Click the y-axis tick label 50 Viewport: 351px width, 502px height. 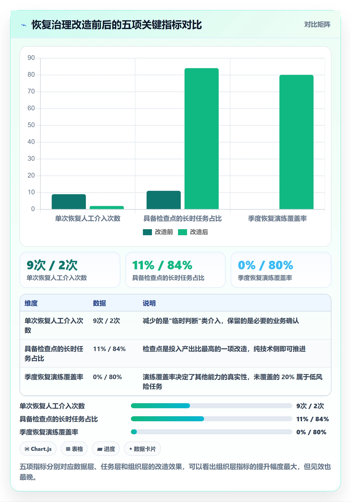[x=31, y=125]
